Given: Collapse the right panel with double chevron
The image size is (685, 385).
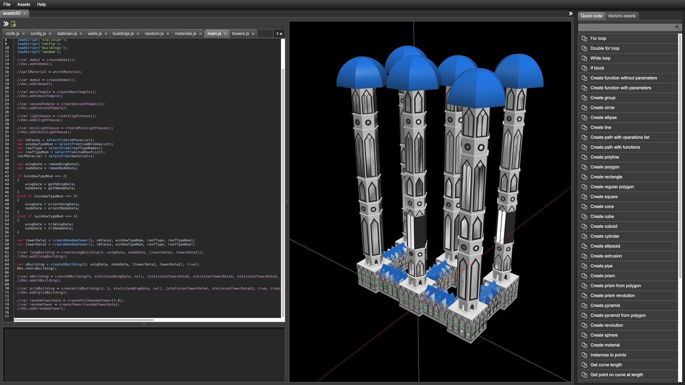Looking at the screenshot, I should pyautogui.click(x=570, y=13).
